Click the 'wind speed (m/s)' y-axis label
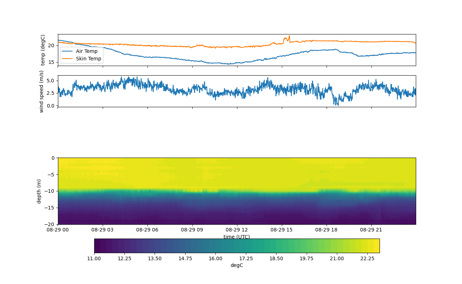This screenshot has width=462, height=284. click(x=42, y=91)
